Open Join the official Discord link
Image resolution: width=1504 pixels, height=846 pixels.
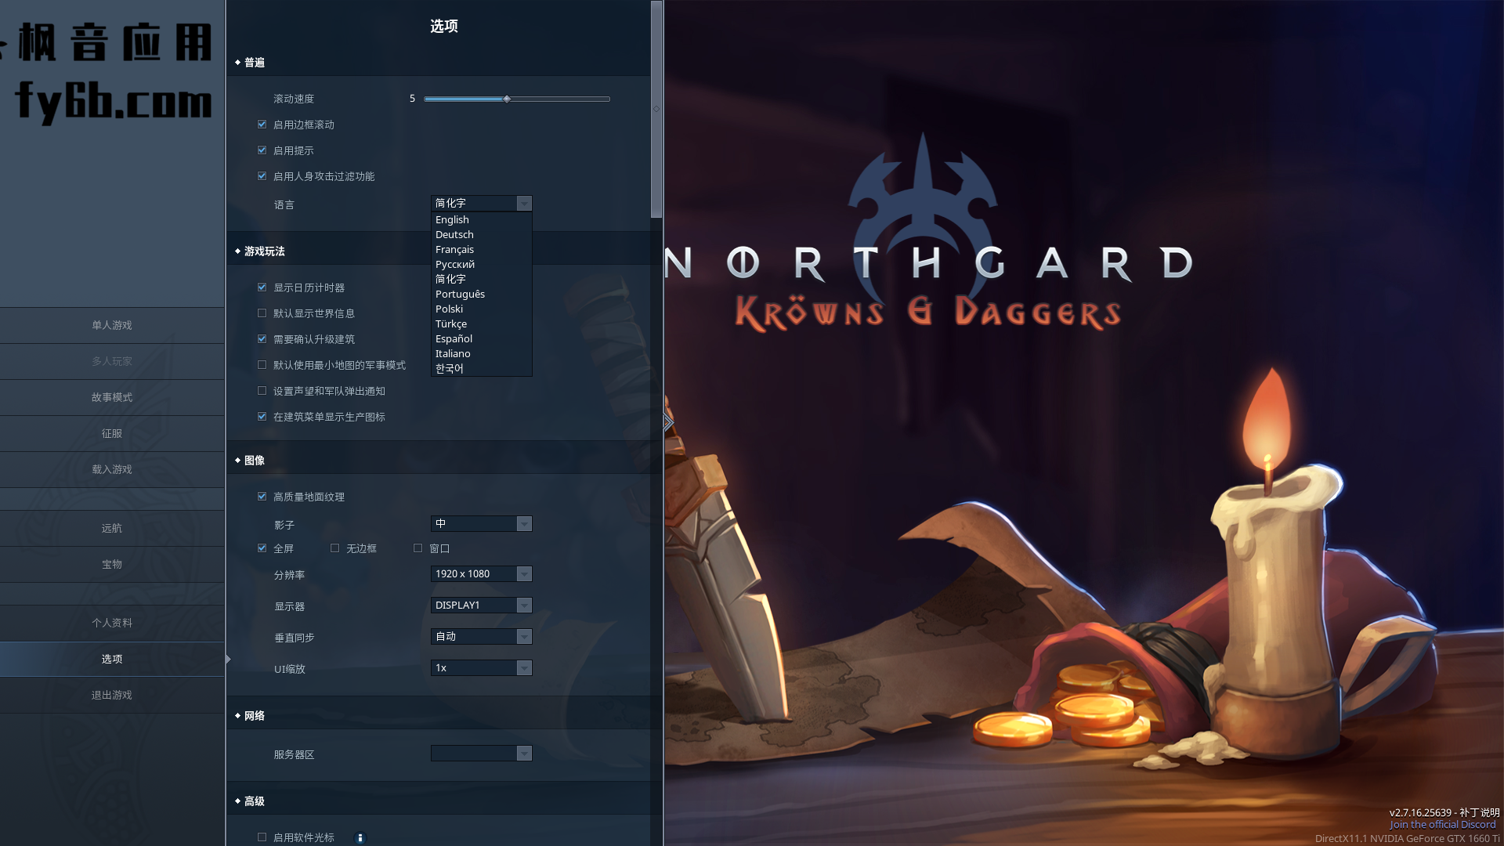[x=1443, y=825]
